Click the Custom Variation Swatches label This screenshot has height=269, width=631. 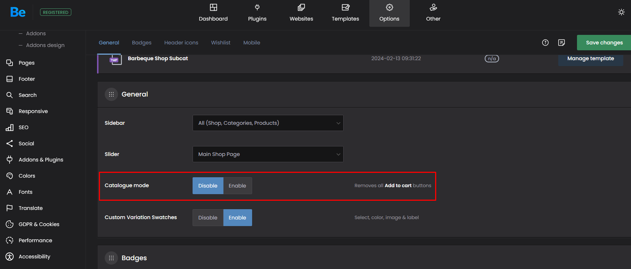click(x=141, y=217)
